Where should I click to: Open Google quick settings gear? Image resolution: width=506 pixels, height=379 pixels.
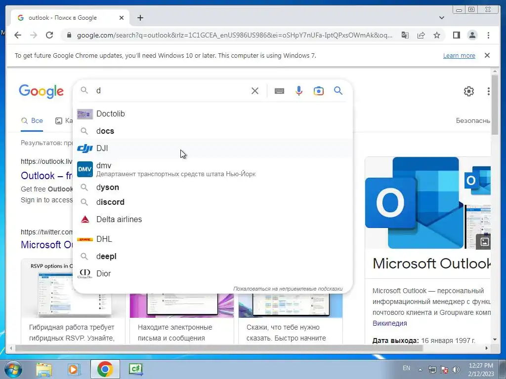click(468, 91)
